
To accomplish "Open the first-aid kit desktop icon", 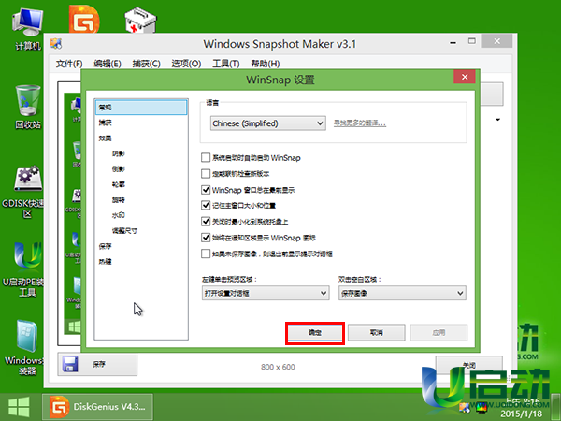I will pyautogui.click(x=140, y=21).
